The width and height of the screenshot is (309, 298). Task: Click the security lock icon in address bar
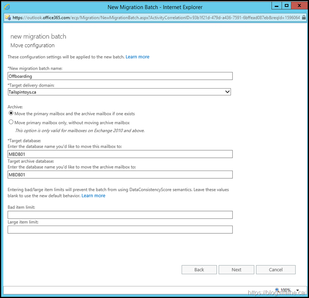(x=304, y=17)
